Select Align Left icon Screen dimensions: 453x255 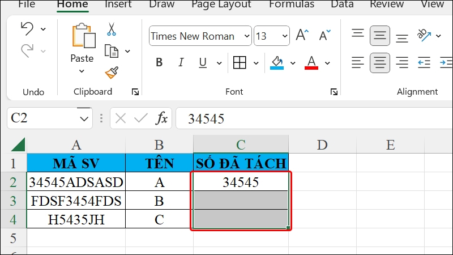358,62
